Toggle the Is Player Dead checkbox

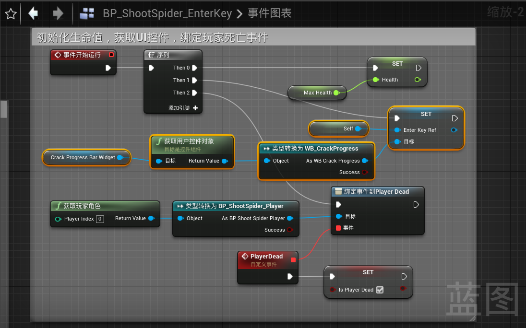380,290
